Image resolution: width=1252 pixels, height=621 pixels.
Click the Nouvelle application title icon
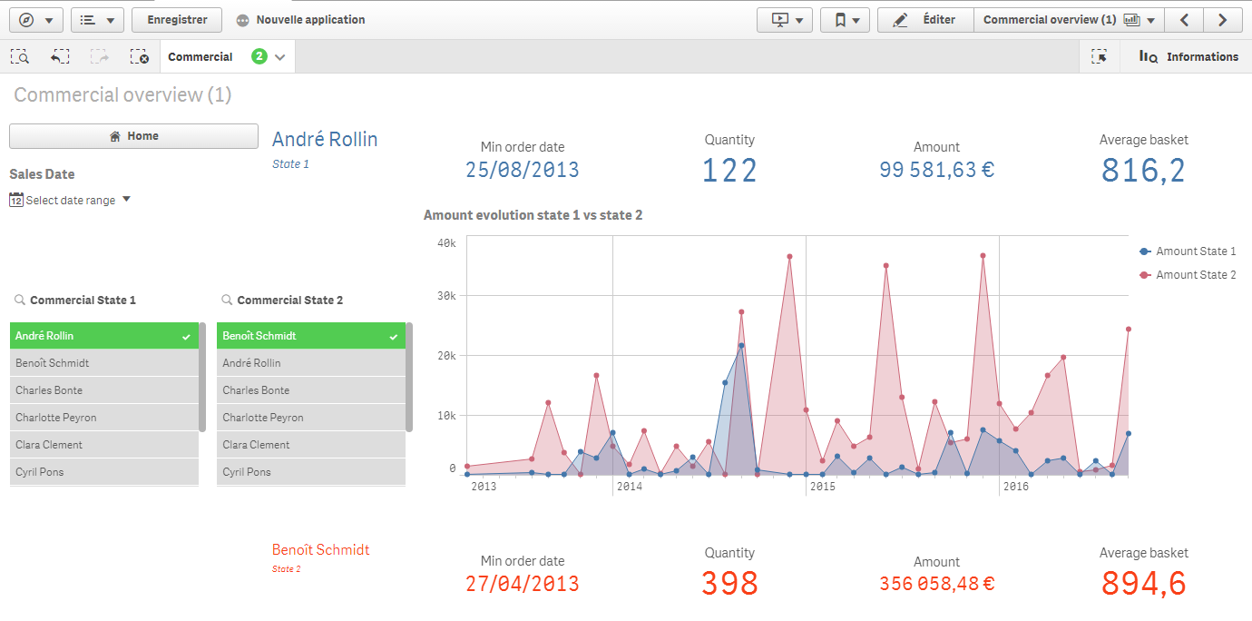pyautogui.click(x=242, y=20)
